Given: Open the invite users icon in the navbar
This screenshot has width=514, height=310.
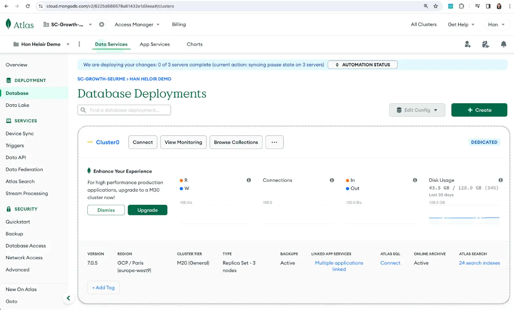Looking at the screenshot, I should tap(468, 44).
